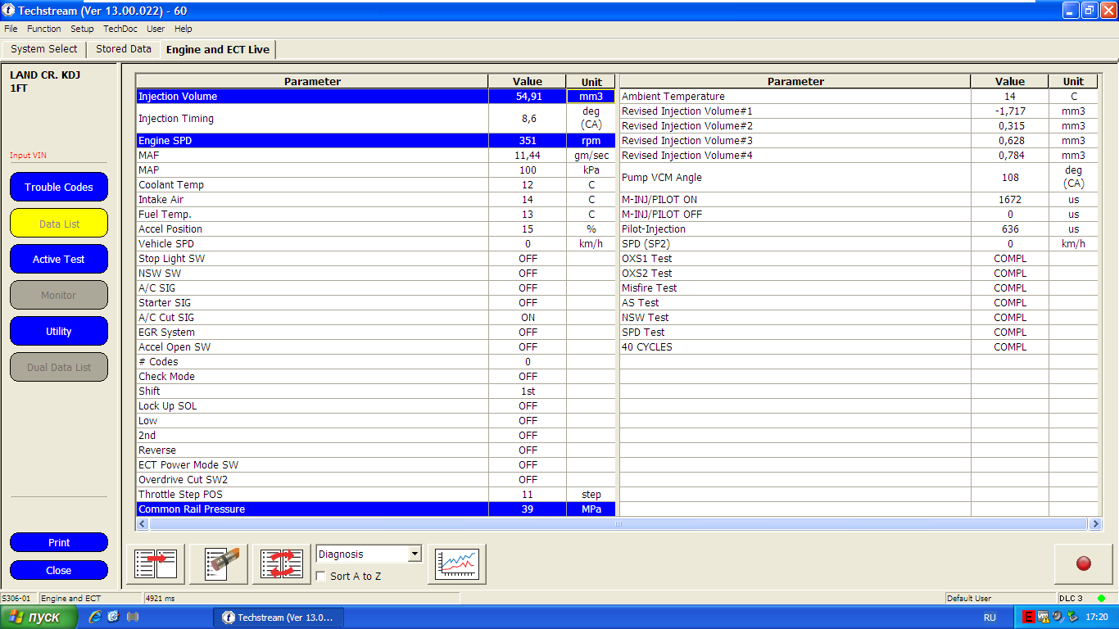Click the swap lists red arrows icon
Image resolution: width=1119 pixels, height=629 pixels.
pyautogui.click(x=282, y=563)
